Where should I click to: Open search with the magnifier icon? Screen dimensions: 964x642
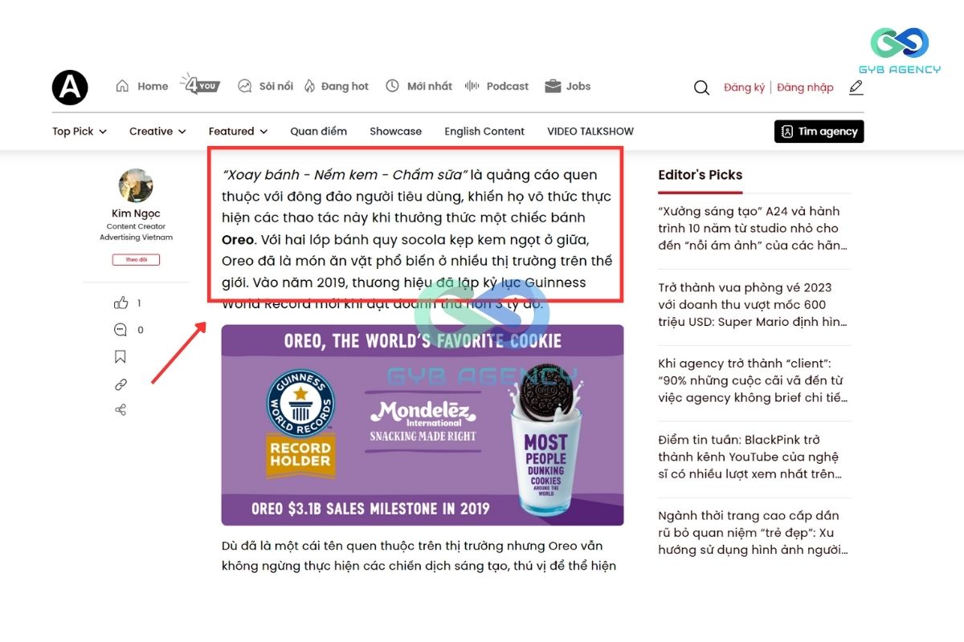pyautogui.click(x=701, y=87)
